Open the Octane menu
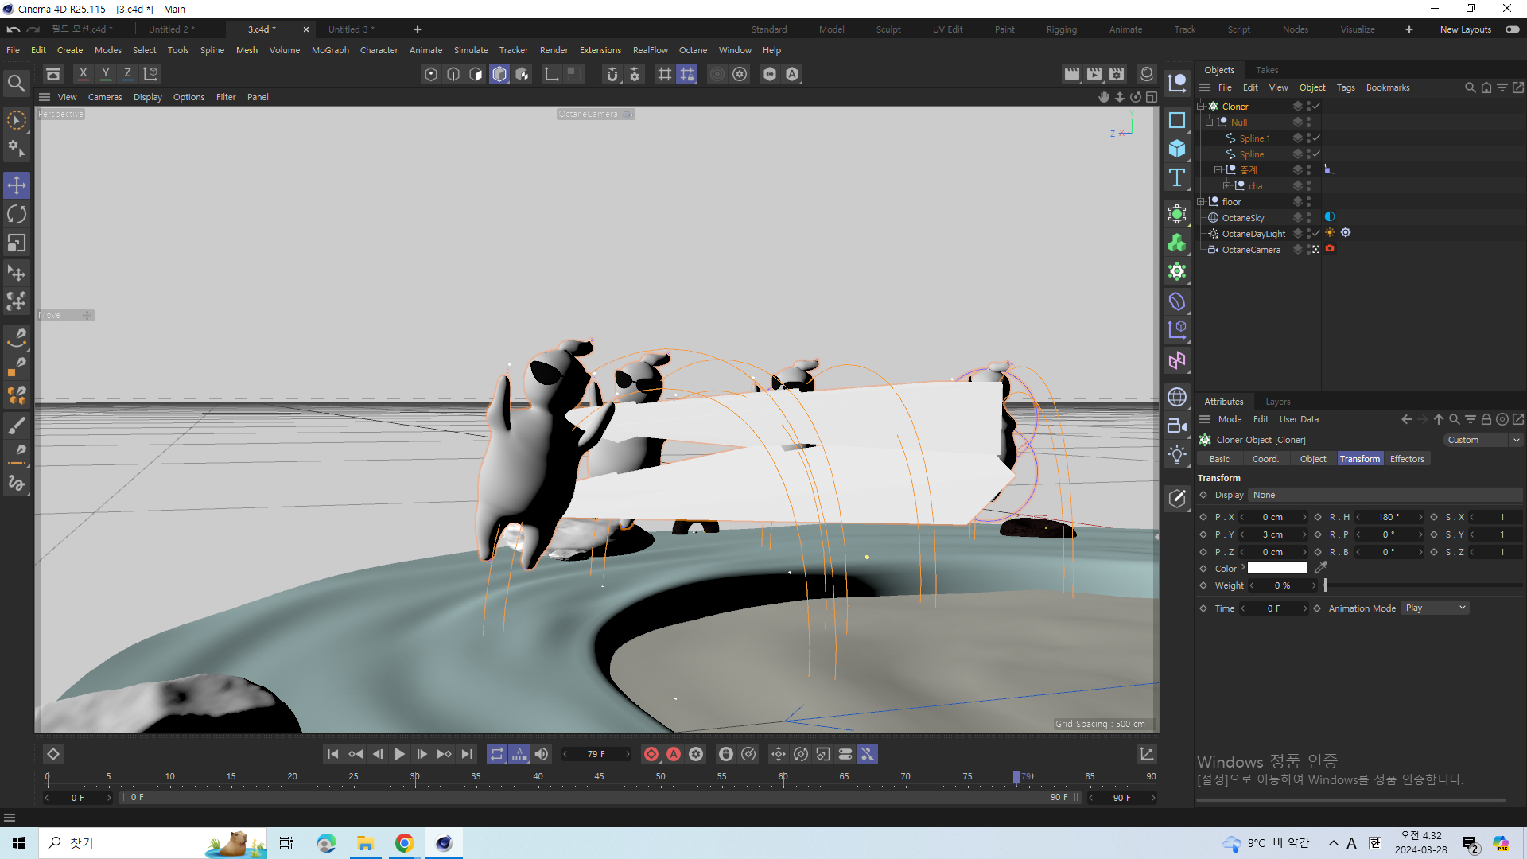 pos(693,50)
